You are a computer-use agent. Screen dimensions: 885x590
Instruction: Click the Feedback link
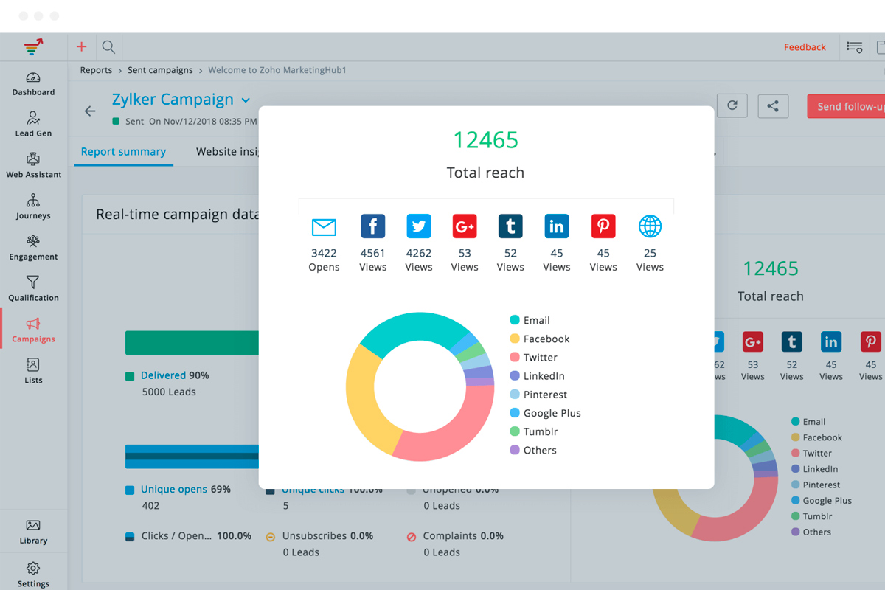click(805, 47)
